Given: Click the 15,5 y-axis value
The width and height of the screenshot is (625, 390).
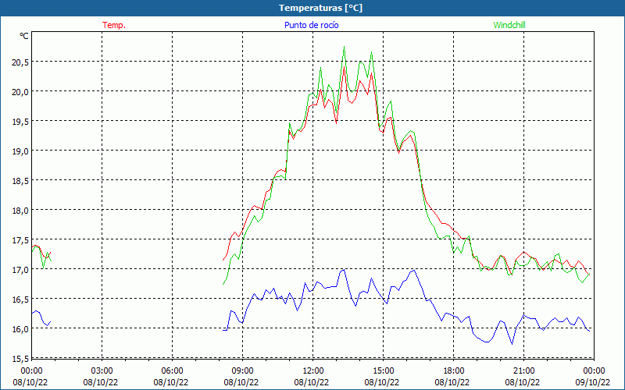Looking at the screenshot, I should (x=20, y=359).
